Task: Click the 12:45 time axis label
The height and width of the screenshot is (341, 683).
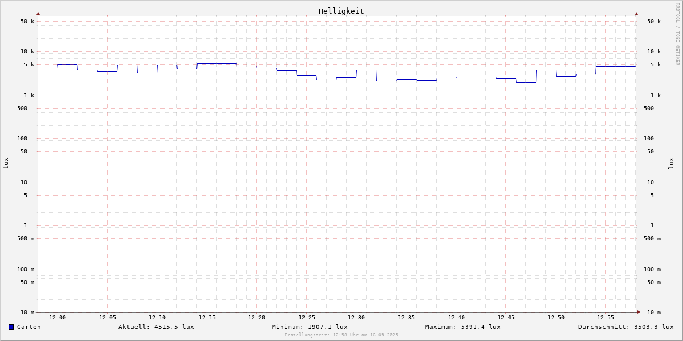Action: 506,318
